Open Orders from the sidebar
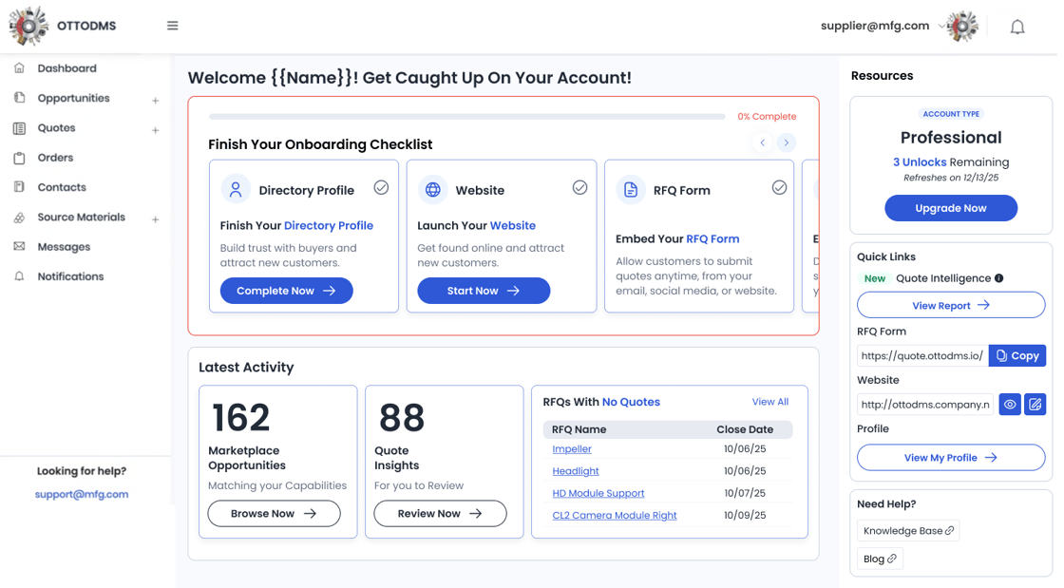Screen dimensions: 1064x588 [55, 158]
